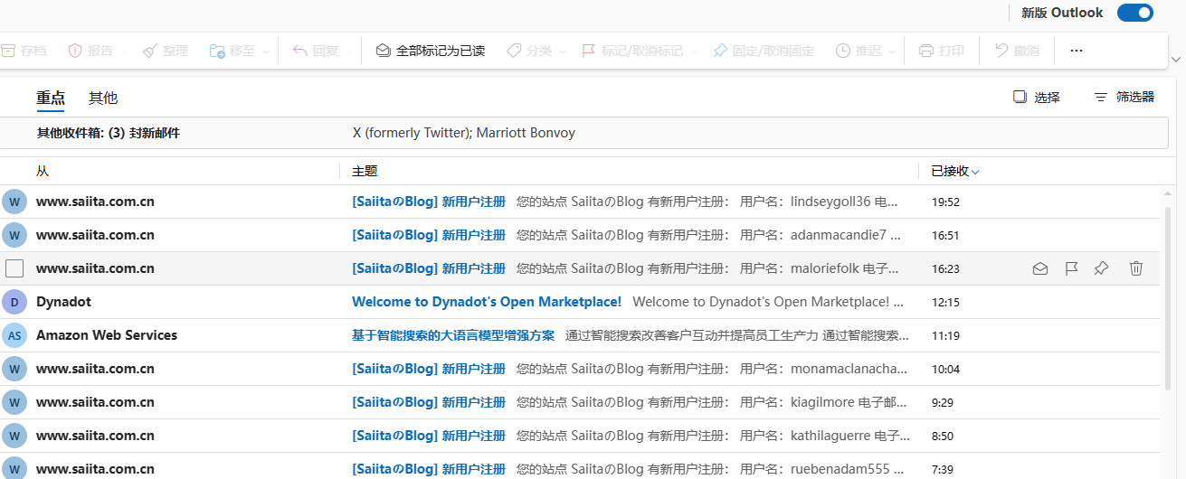Open the 筛选器 filter button

[x=1124, y=97]
